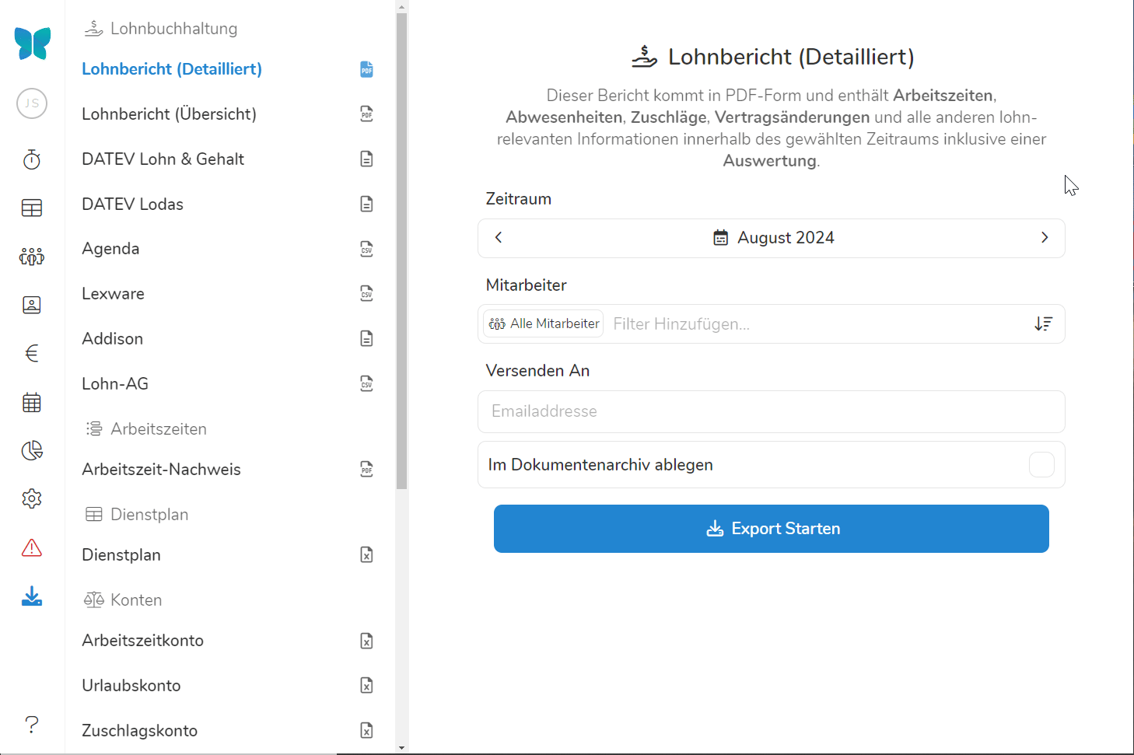Toggle the Im Dokumentenarchiv ablegen checkbox
The image size is (1134, 755).
[1041, 465]
